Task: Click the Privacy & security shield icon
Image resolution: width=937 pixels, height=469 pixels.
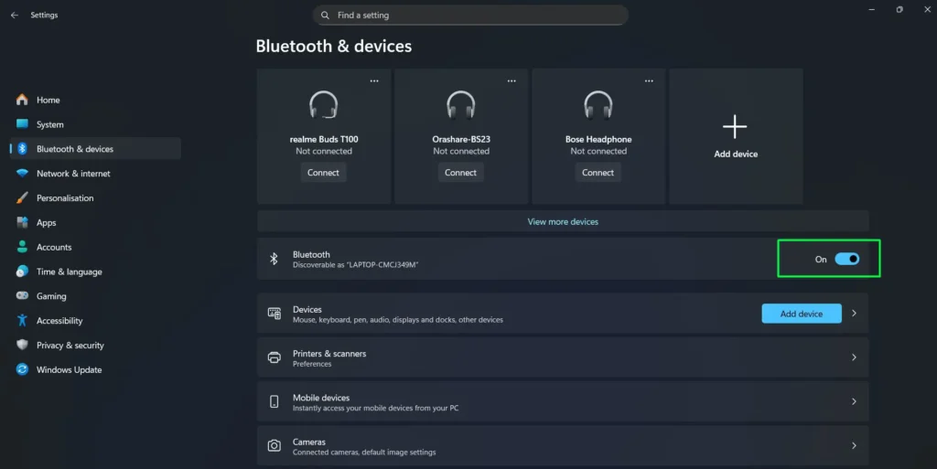Action: pos(22,345)
